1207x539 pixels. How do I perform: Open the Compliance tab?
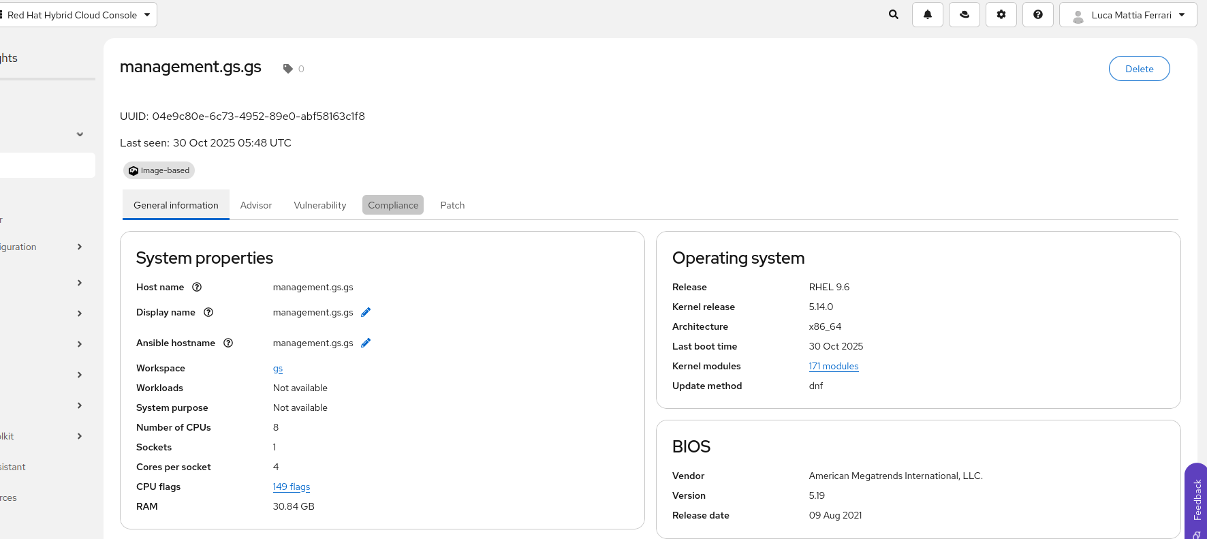[x=393, y=205]
